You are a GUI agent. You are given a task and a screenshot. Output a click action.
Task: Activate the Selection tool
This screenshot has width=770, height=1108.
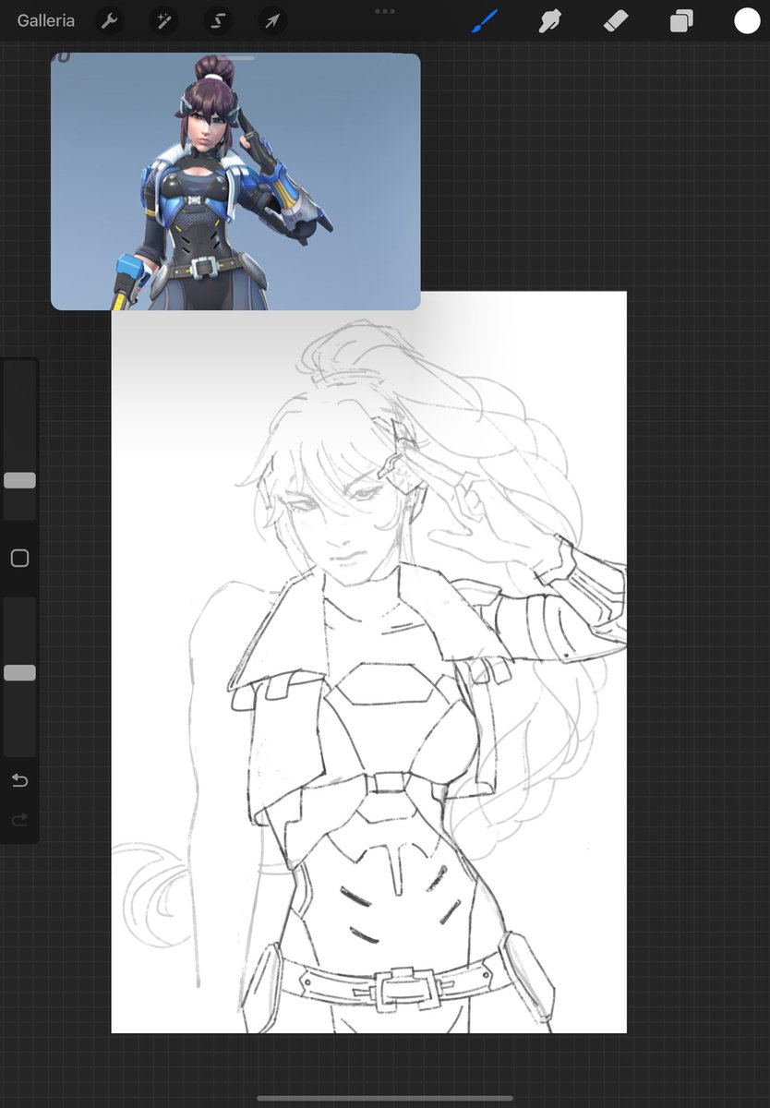pos(218,20)
